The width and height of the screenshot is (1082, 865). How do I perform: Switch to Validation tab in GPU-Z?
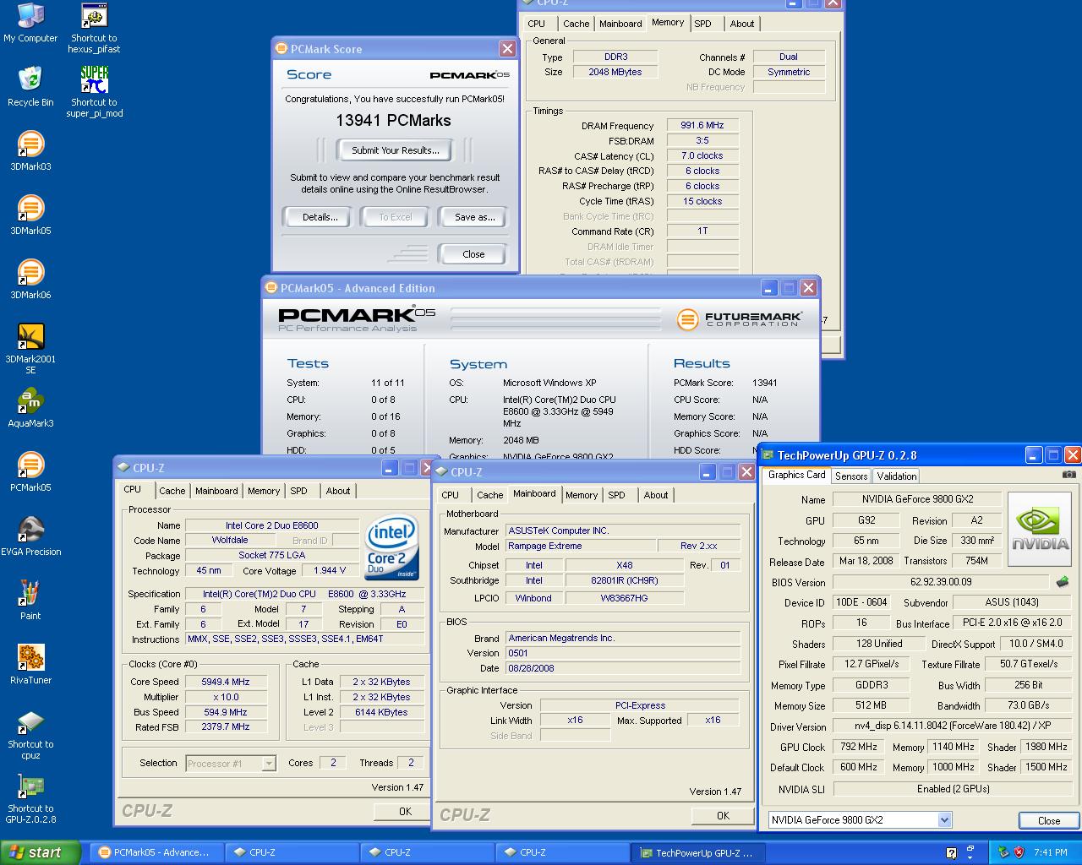tap(896, 476)
